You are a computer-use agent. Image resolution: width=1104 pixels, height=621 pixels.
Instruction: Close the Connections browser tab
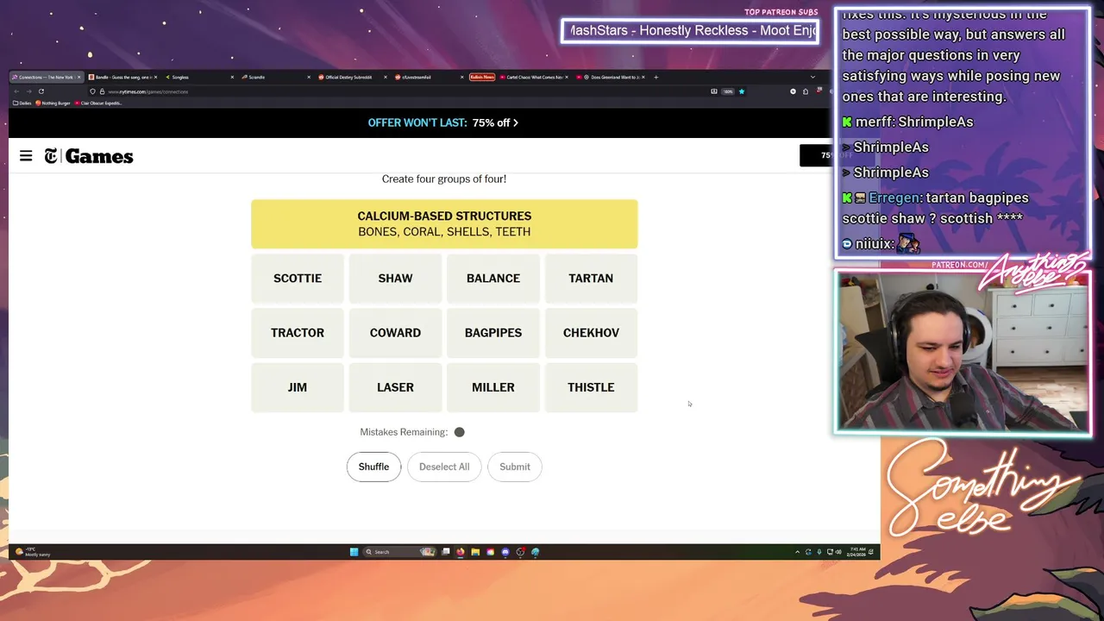(78, 77)
